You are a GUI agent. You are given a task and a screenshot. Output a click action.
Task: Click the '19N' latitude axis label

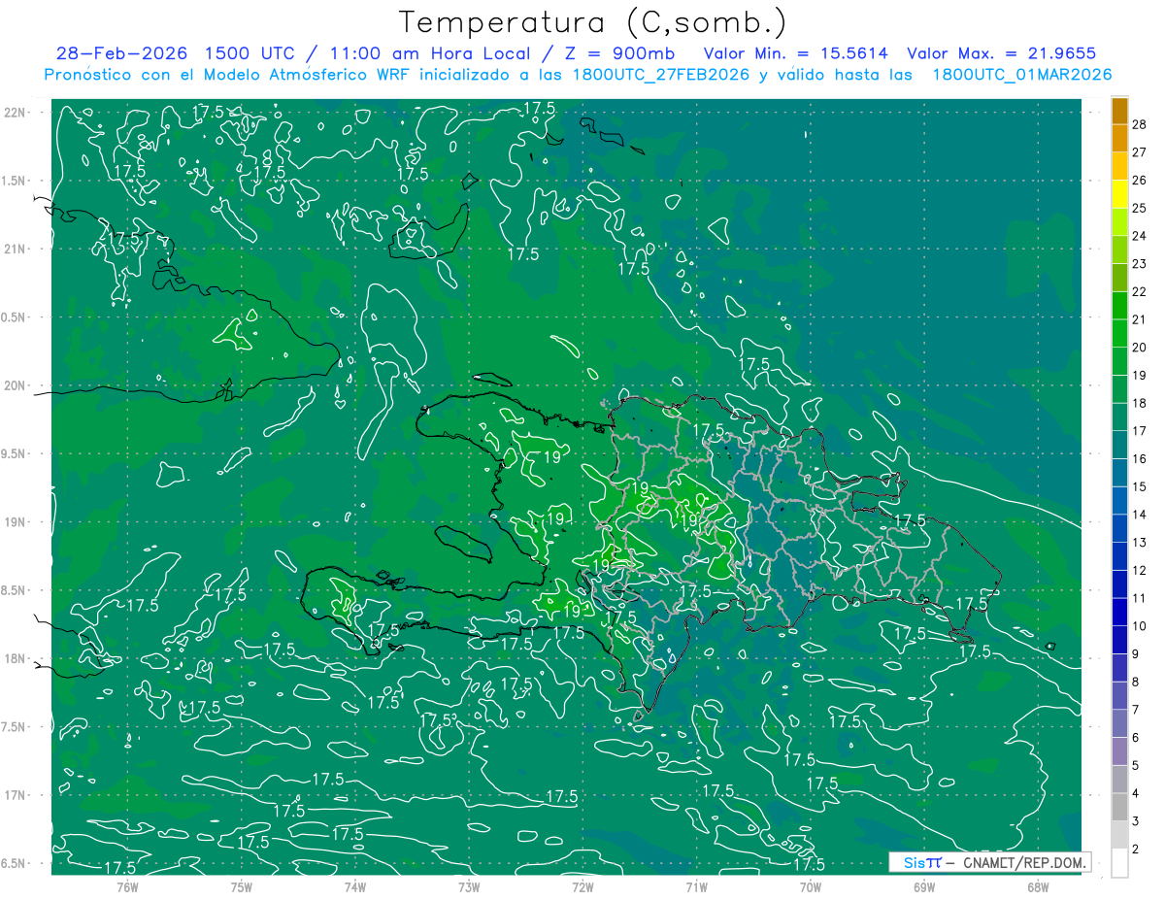(x=17, y=522)
